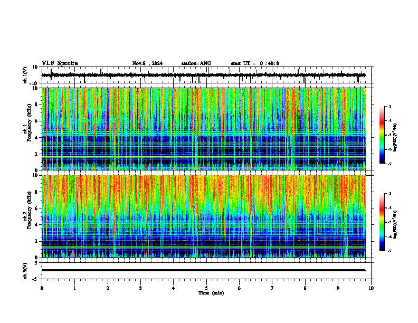
Task: Click the ch.1 waveform trace panel
Action: tap(207, 75)
